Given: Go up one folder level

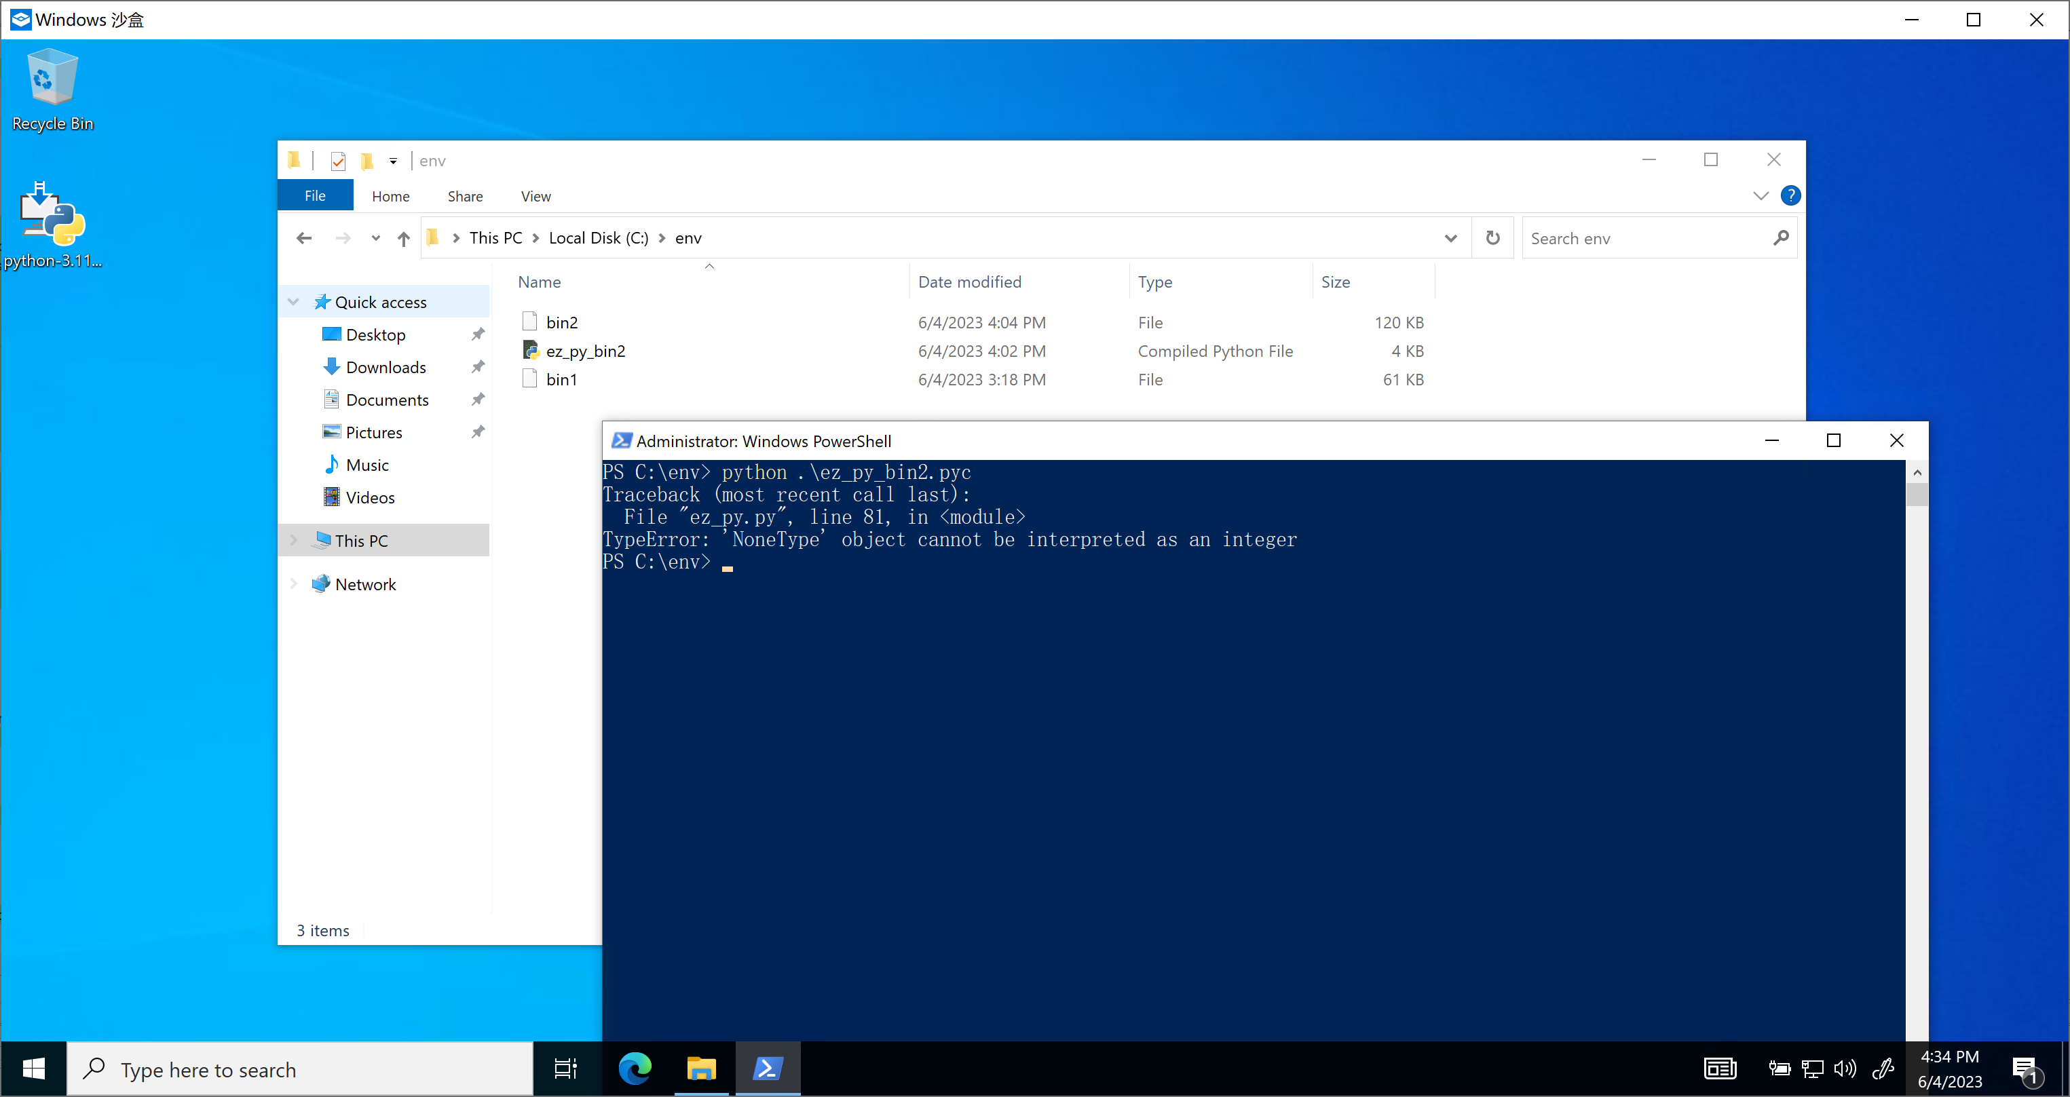Looking at the screenshot, I should tap(403, 237).
